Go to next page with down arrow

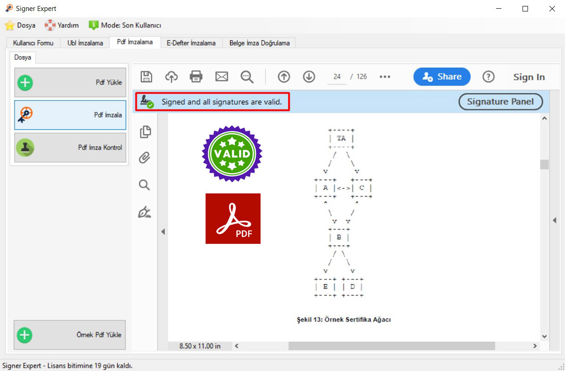point(309,77)
